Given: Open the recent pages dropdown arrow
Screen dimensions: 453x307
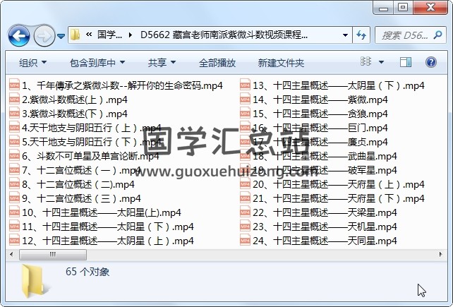Looking at the screenshot, I should (x=61, y=35).
